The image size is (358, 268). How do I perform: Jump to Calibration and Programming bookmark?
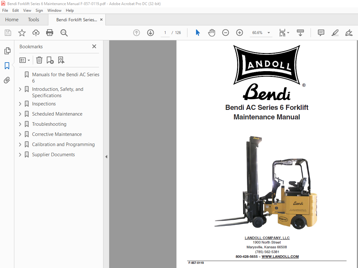[63, 144]
